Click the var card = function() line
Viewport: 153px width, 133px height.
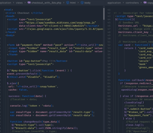[x=136, y=45]
